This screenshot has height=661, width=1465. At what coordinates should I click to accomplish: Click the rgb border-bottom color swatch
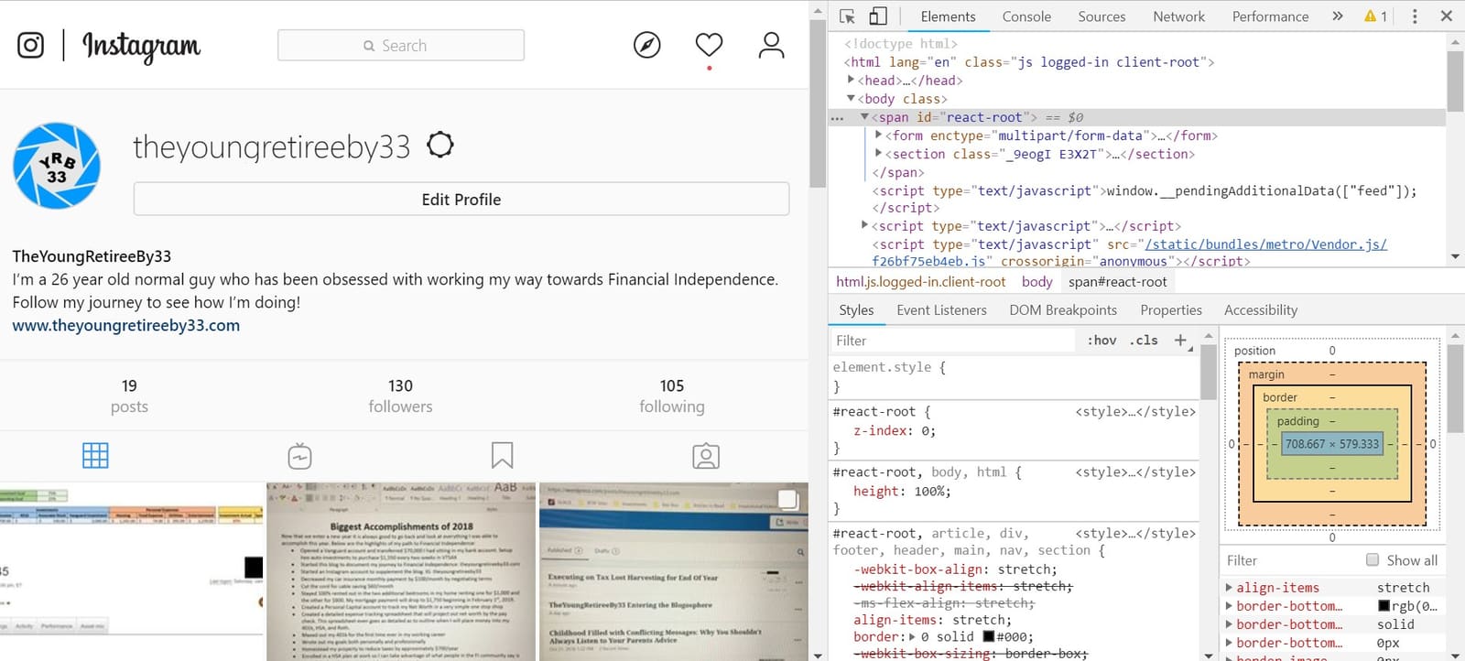tap(1384, 606)
